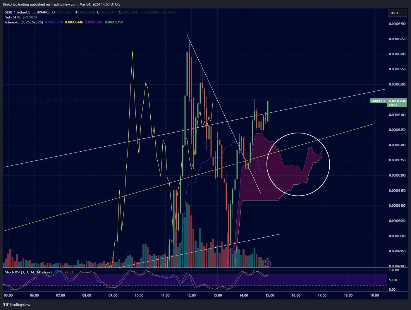Click the 09:00 time axis label
The height and width of the screenshot is (310, 411).
point(113,295)
